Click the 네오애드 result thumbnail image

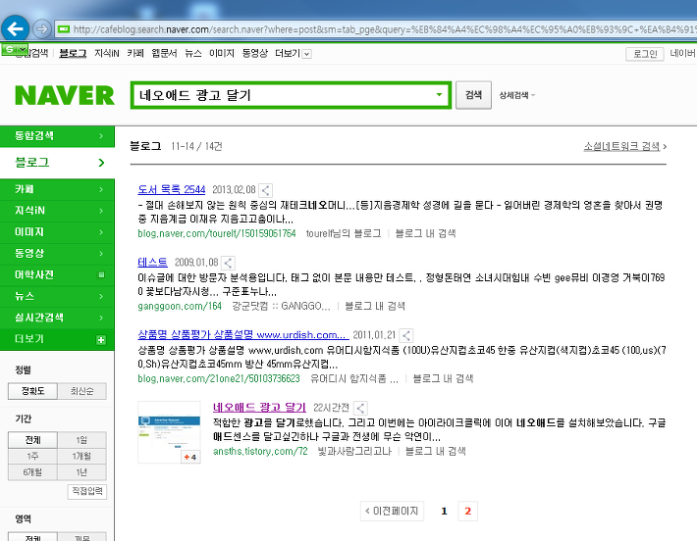[170, 432]
